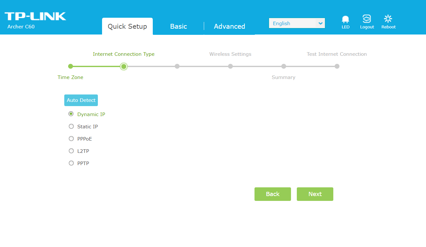
Task: Click the Time Zone step dot
Action: (x=70, y=66)
